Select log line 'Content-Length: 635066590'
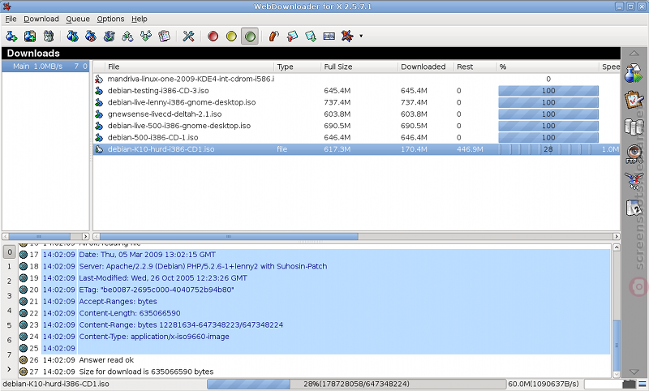This screenshot has width=649, height=391. [130, 313]
